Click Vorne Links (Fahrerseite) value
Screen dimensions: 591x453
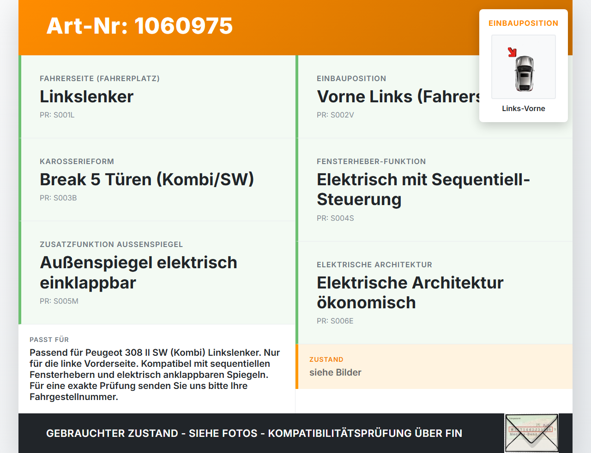pyautogui.click(x=398, y=97)
